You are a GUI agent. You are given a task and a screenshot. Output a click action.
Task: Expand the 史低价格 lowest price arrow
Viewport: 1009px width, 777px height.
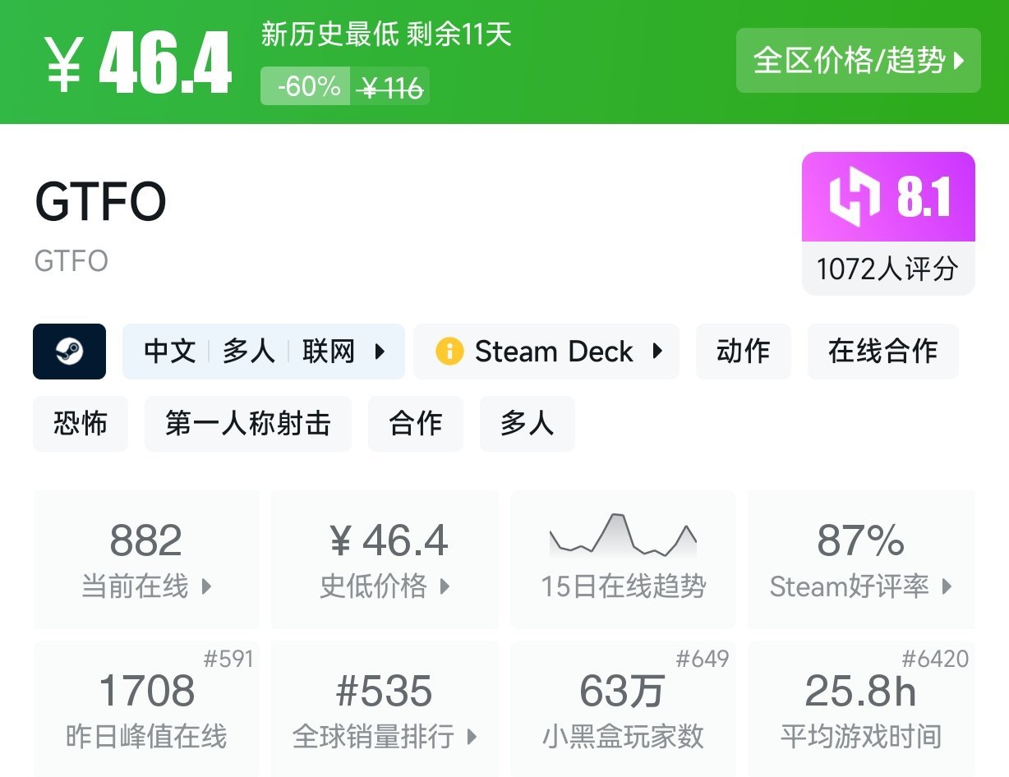(x=445, y=586)
